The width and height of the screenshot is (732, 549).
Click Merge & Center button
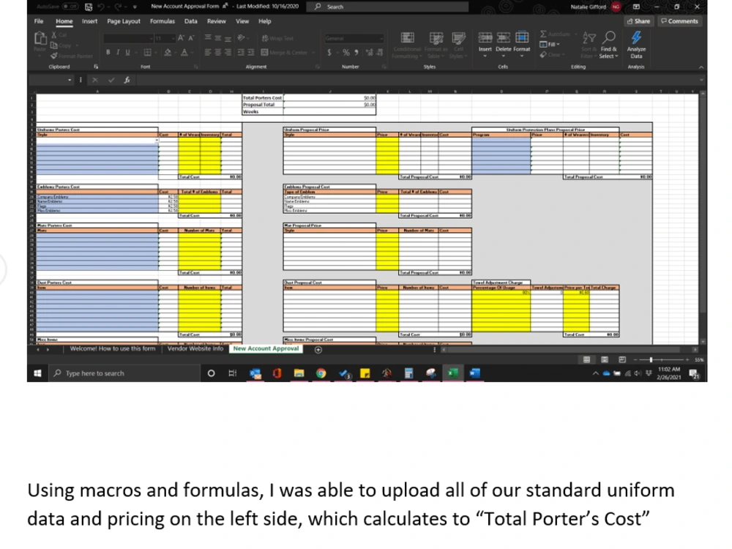(284, 52)
